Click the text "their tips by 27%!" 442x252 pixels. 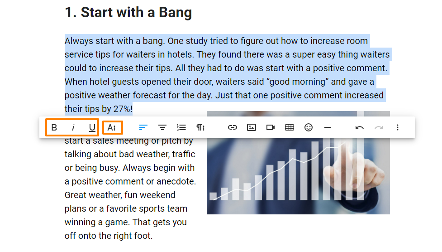(x=98, y=109)
